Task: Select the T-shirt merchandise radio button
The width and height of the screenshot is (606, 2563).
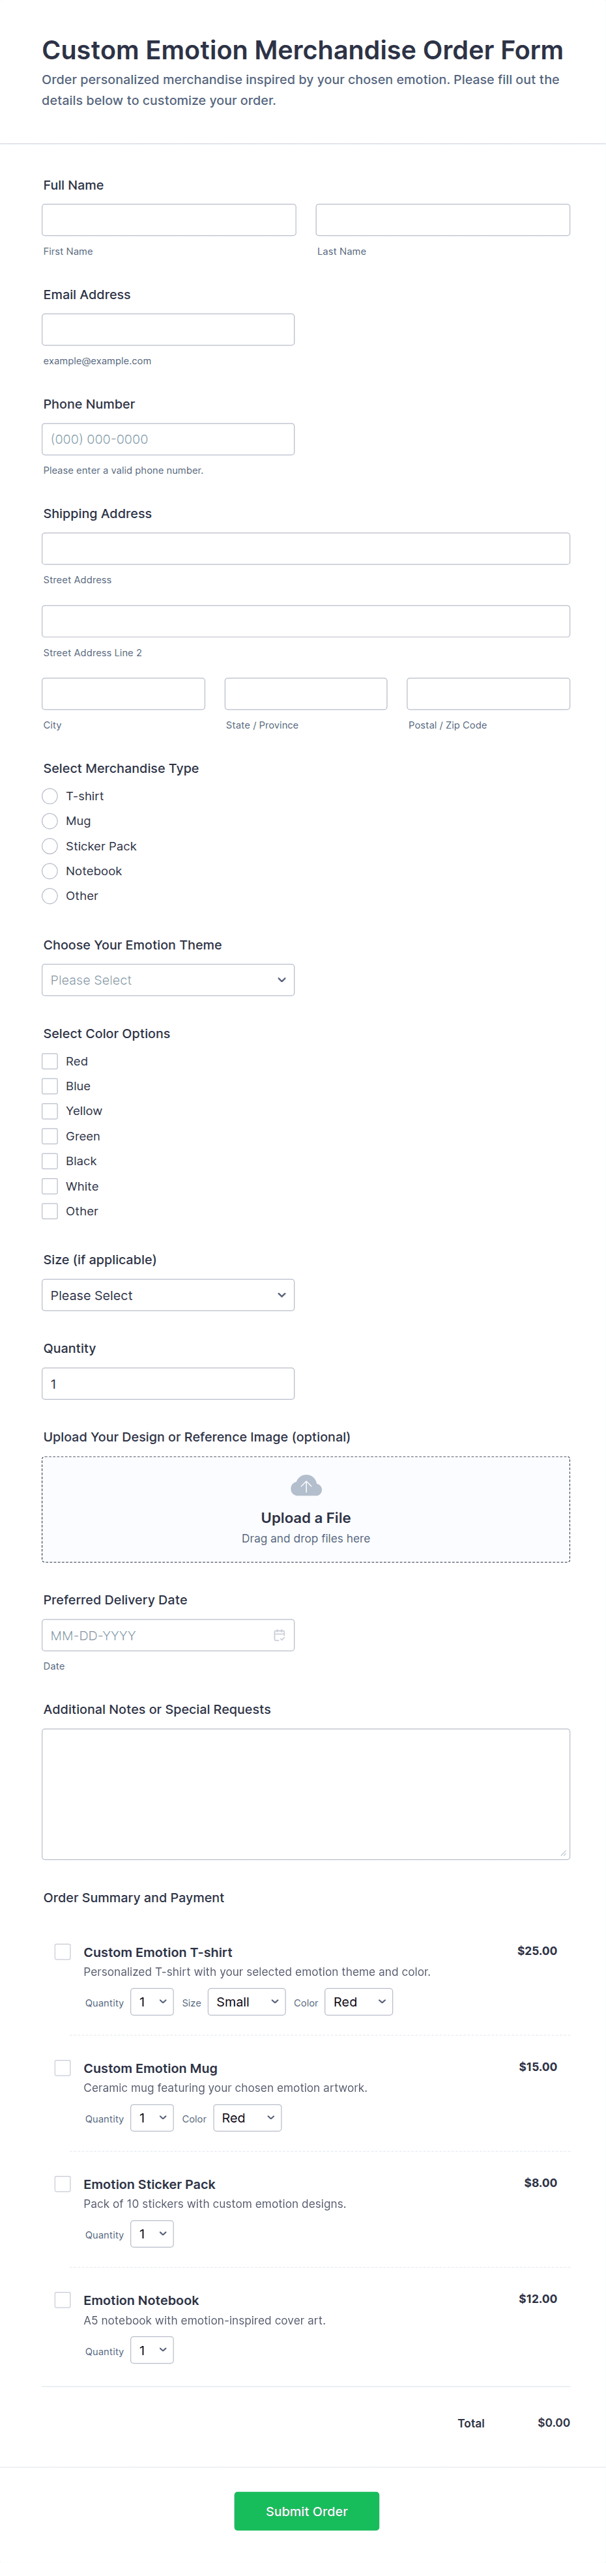Action: [50, 796]
